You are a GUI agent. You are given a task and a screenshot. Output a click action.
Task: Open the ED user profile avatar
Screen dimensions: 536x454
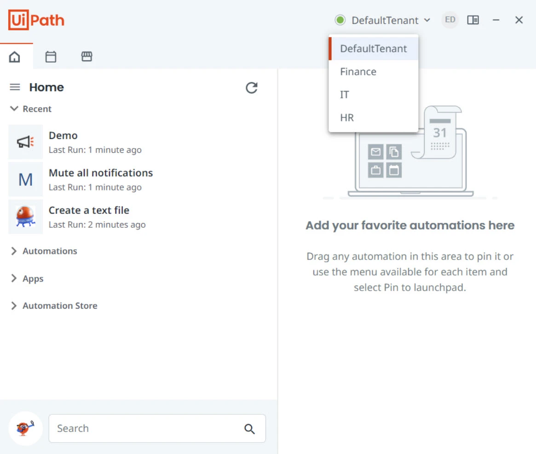450,20
